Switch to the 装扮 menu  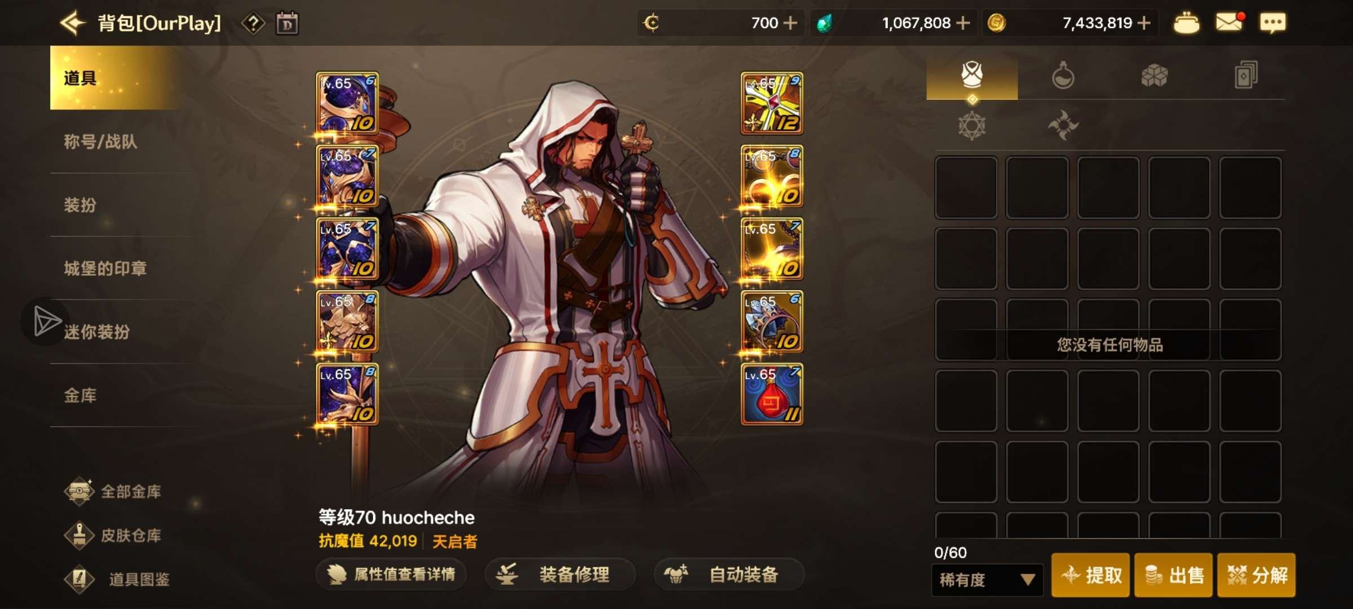80,205
